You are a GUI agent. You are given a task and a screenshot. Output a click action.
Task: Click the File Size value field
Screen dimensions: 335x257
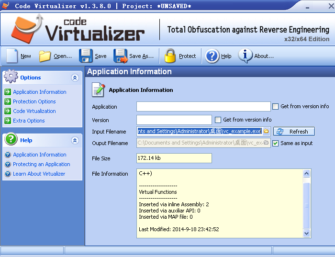point(174,158)
